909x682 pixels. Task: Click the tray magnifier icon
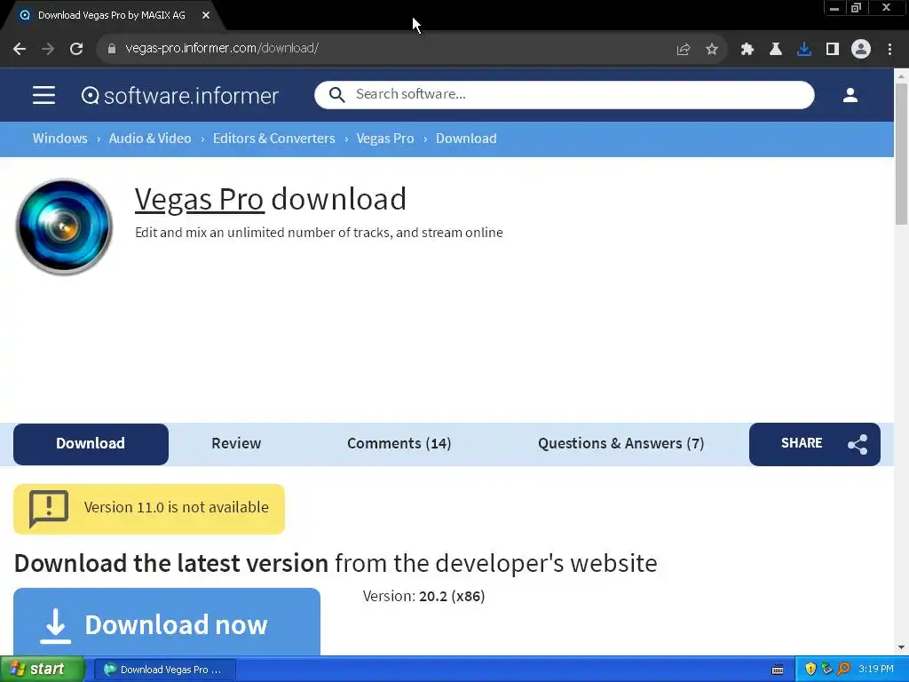point(843,670)
